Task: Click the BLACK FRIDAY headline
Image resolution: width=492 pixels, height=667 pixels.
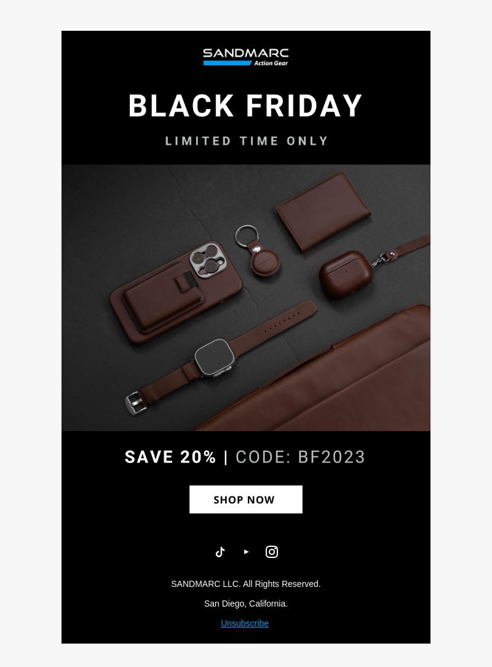Action: point(245,105)
